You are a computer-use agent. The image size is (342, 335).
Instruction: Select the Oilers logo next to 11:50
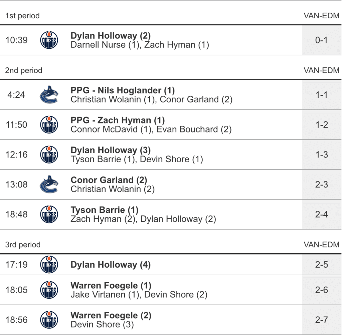coord(49,125)
